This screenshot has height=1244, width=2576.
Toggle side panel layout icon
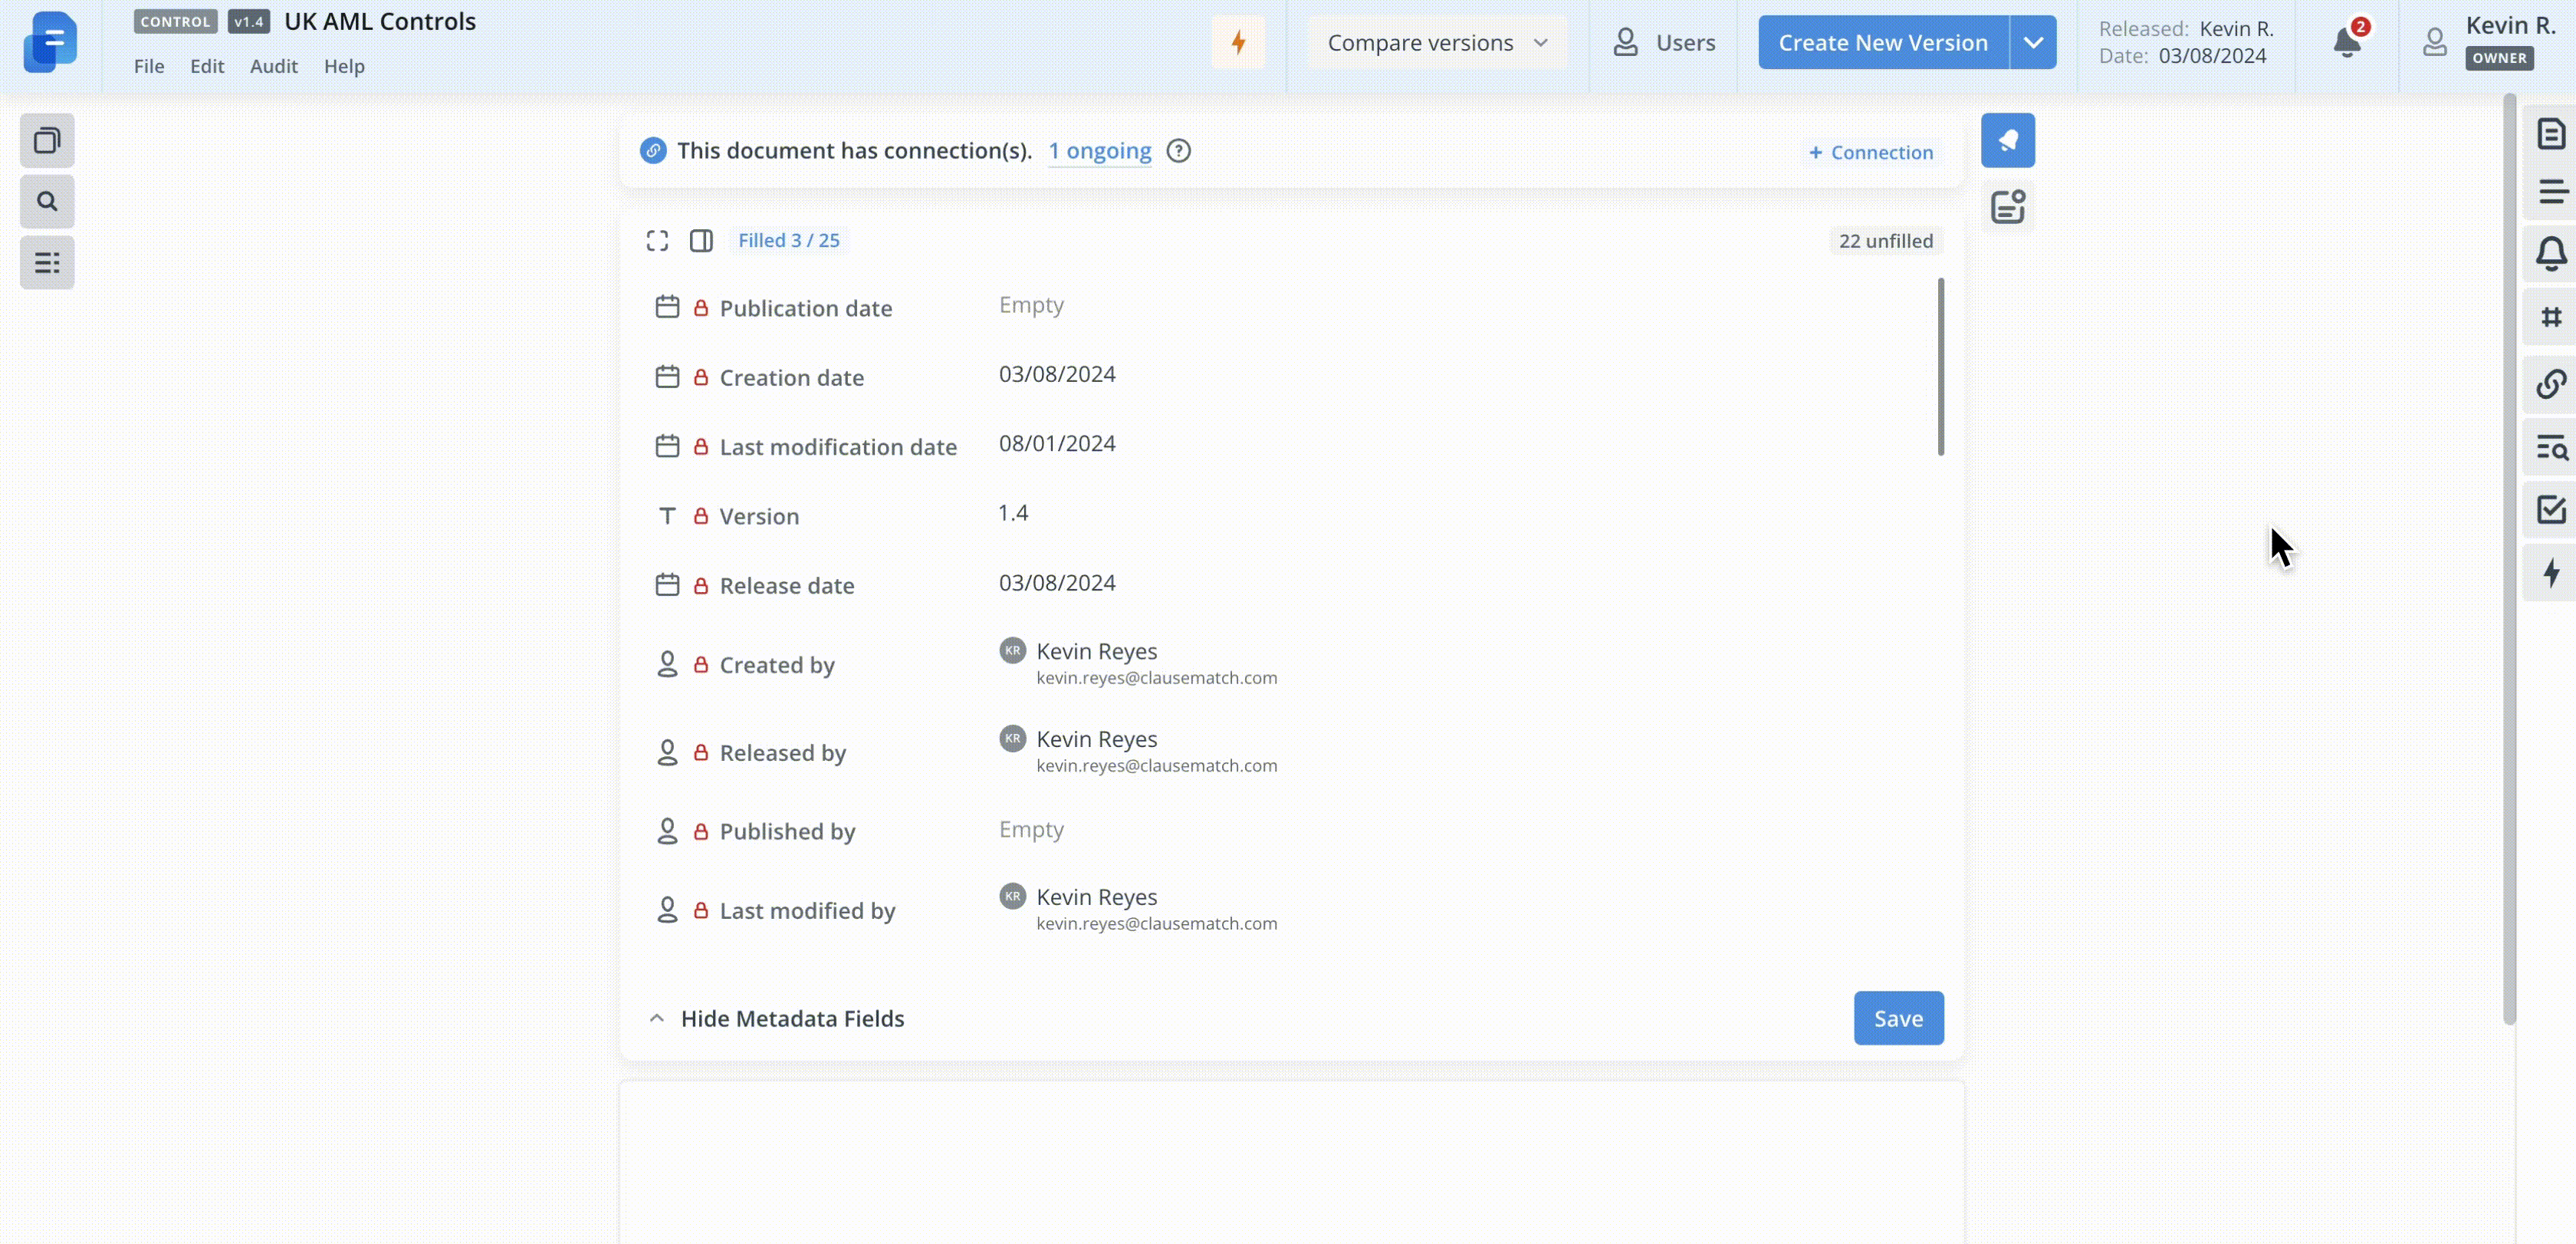(701, 241)
